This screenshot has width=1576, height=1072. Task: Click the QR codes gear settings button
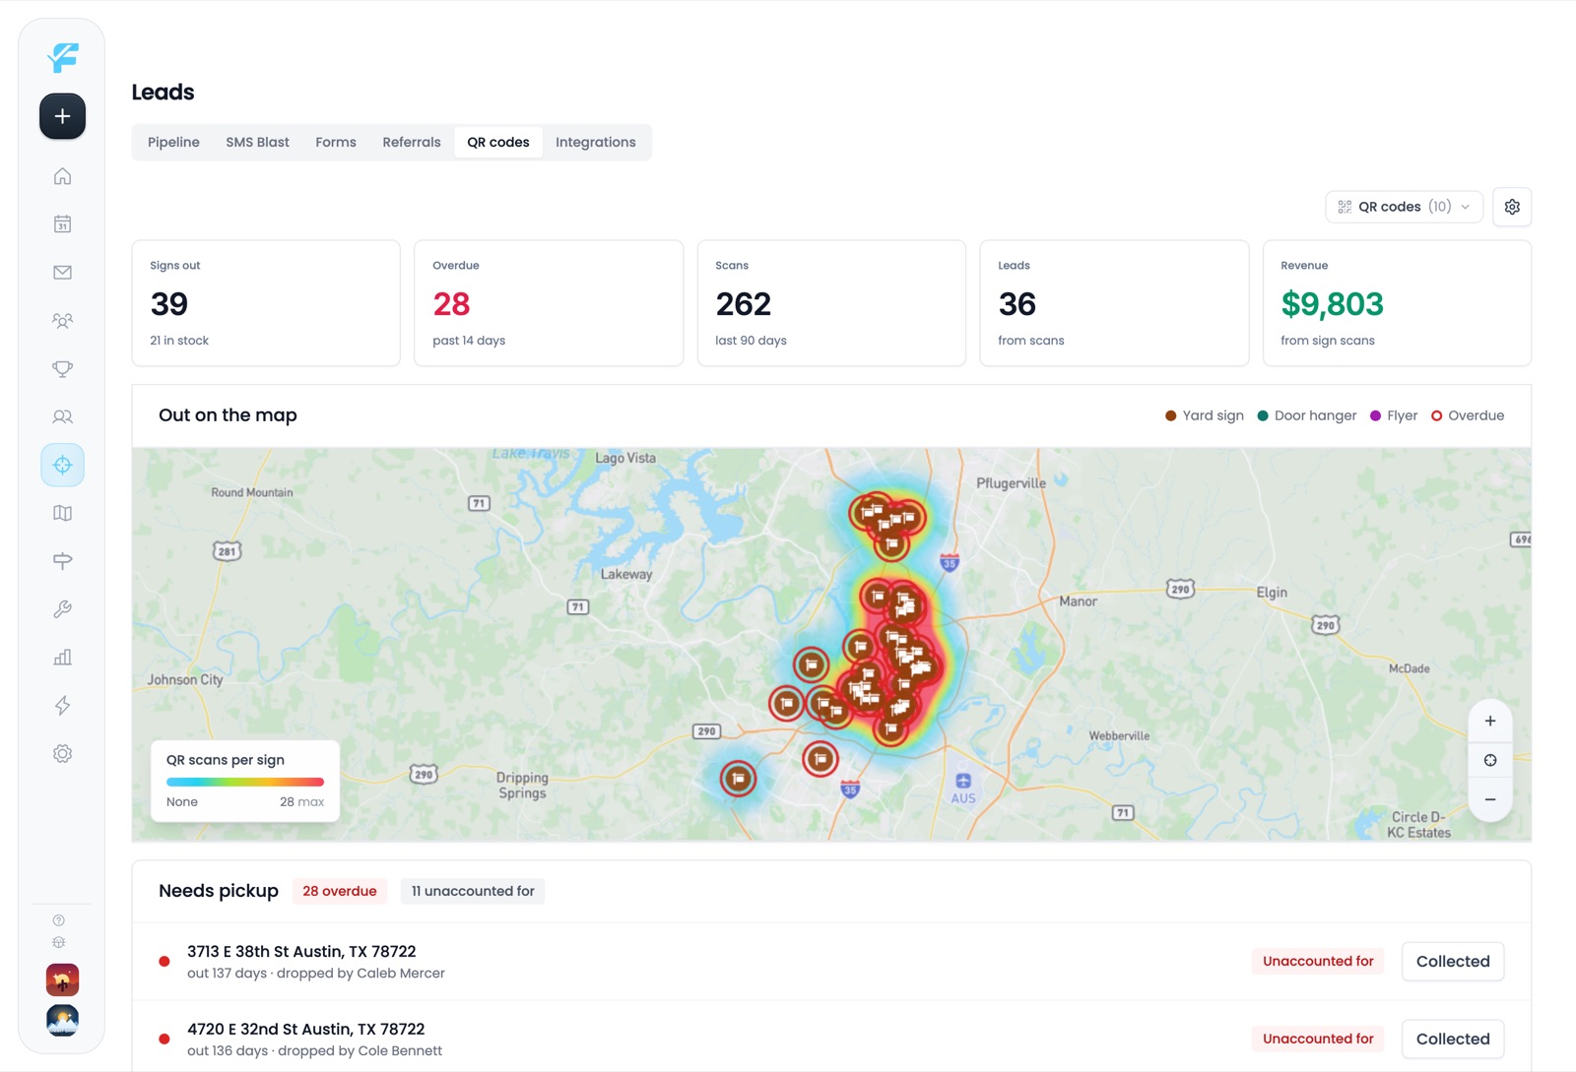1512,207
